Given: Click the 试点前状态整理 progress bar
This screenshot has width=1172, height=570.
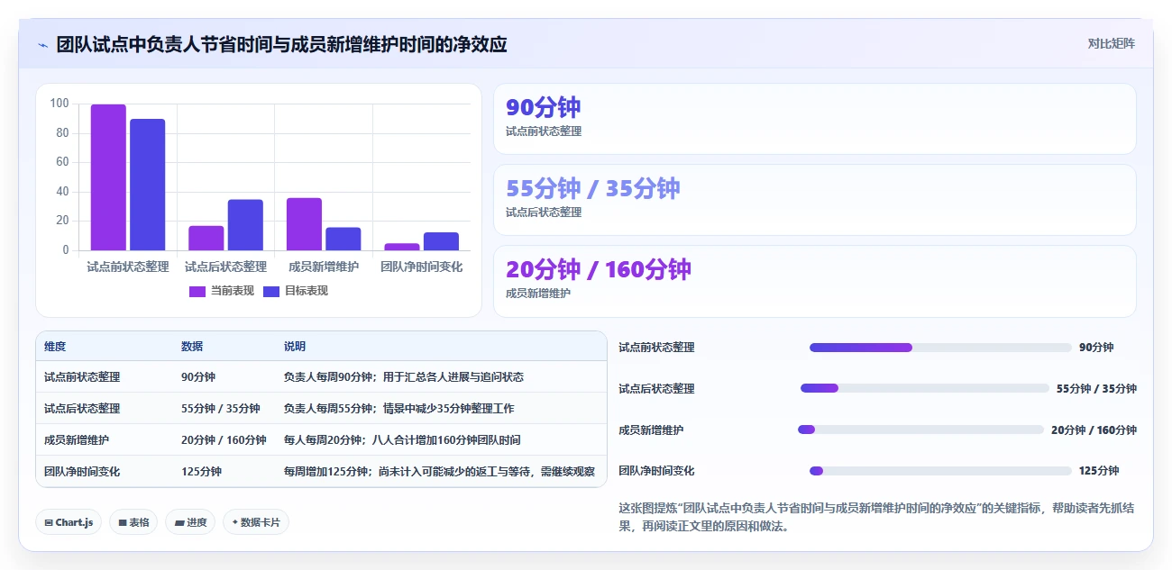Looking at the screenshot, I should [x=940, y=348].
